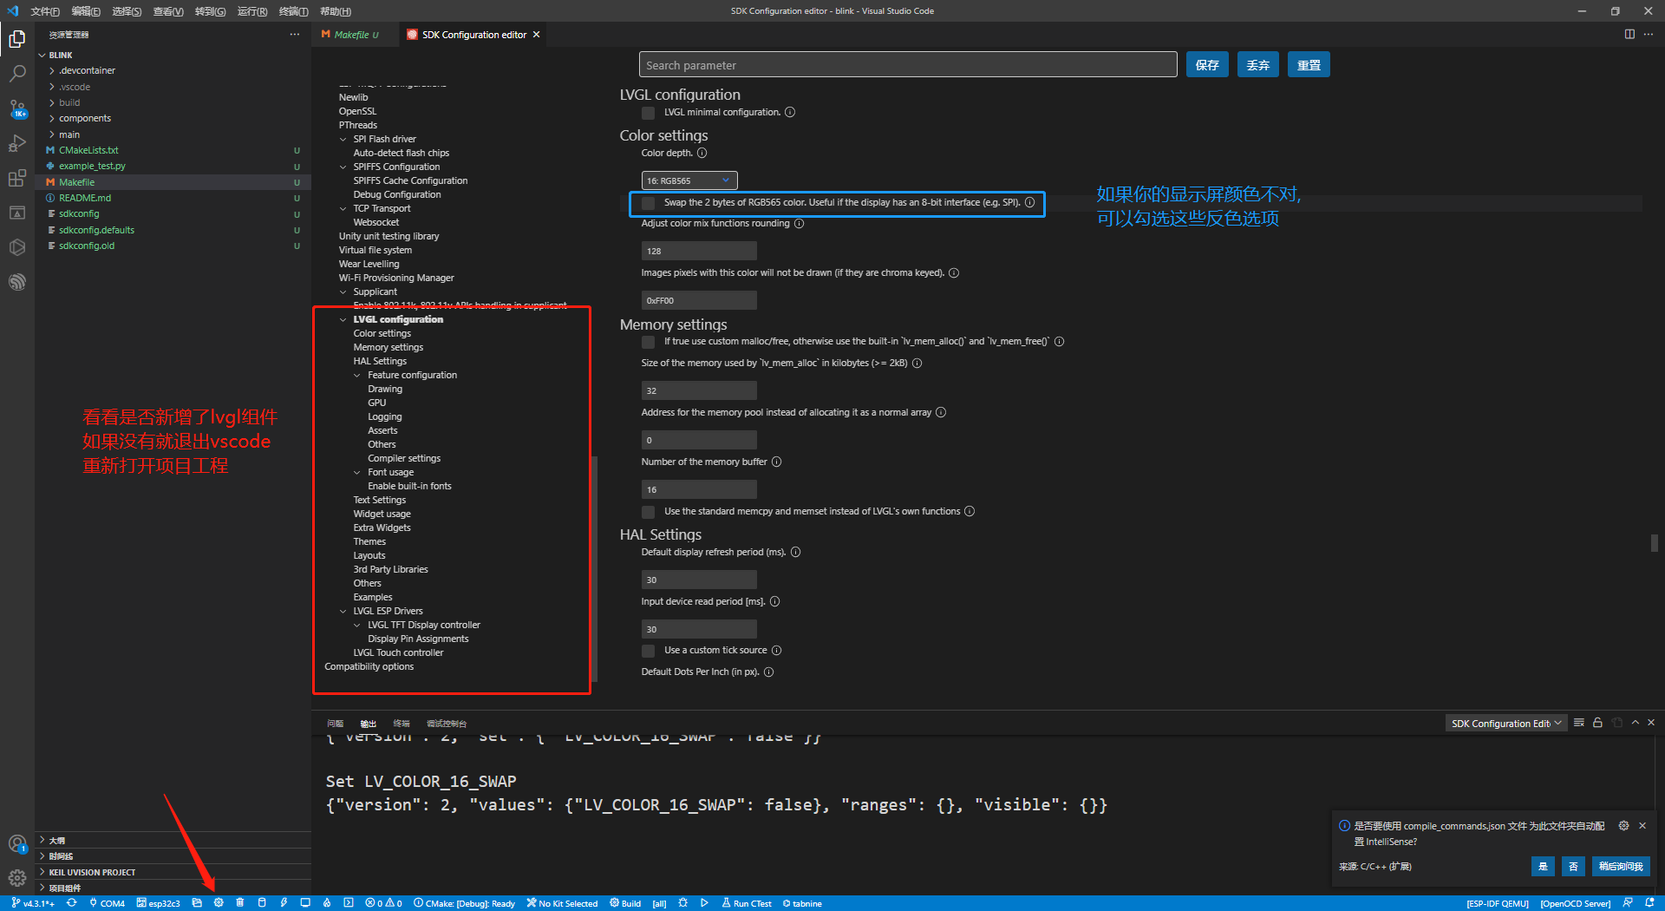The image size is (1665, 911).
Task: Click the current folder icon in status bar
Action: click(x=197, y=903)
